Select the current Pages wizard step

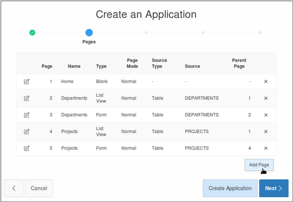point(89,33)
